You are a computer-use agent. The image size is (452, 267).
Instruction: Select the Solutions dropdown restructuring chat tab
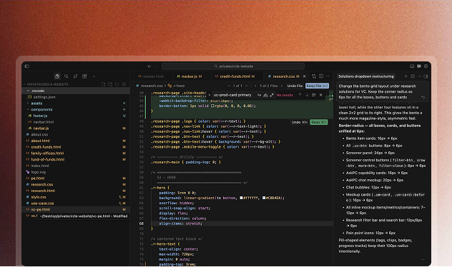click(x=365, y=76)
